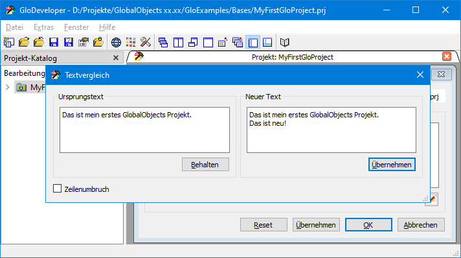Toggle the left panel layout icon
Screen dimensions: 461x258
(253, 42)
